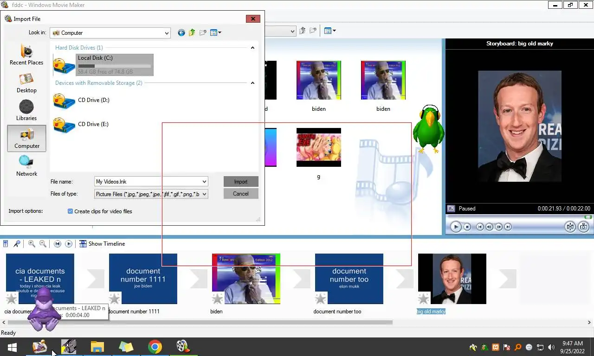
Task: Click Movie Maker's up one level icon
Action: [x=302, y=31]
